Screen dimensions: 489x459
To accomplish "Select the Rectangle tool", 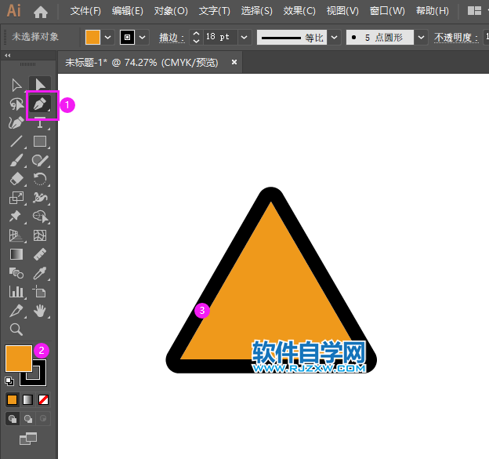I will coord(40,141).
